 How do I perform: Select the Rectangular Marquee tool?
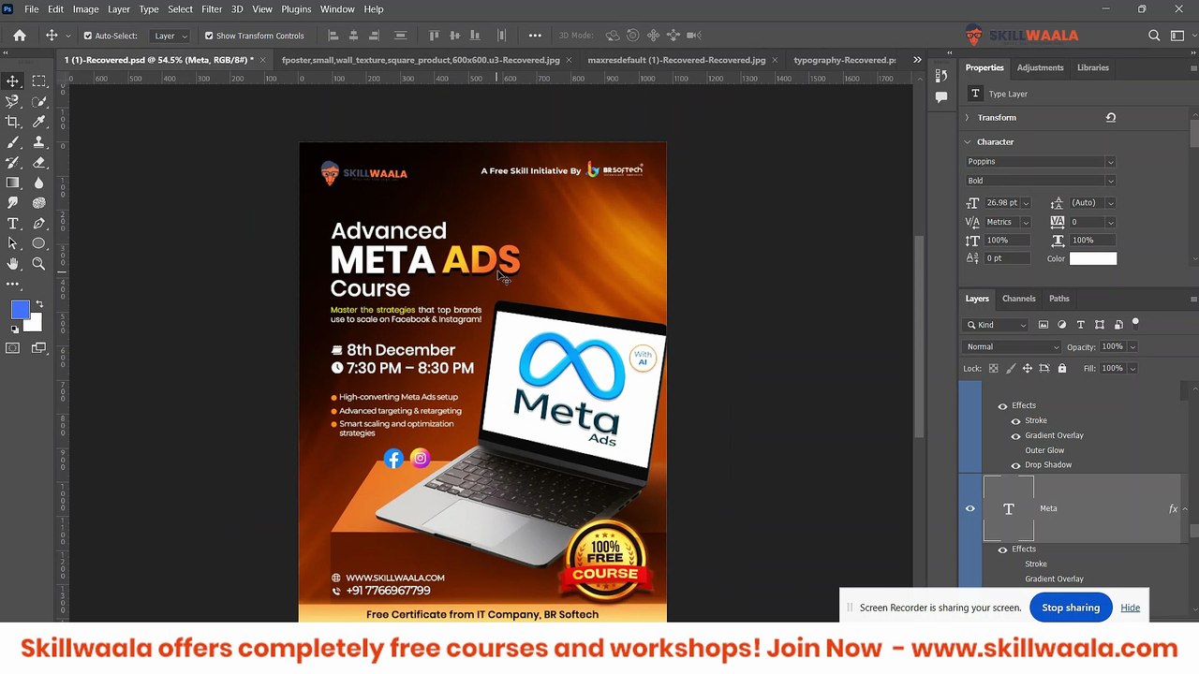coord(38,81)
